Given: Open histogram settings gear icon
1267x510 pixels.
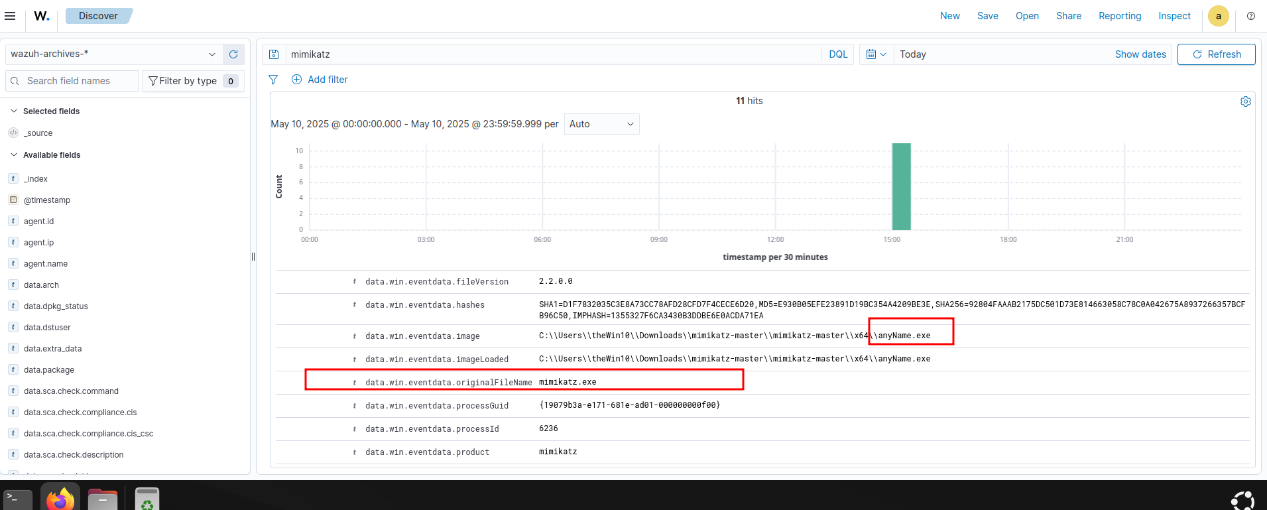Looking at the screenshot, I should tap(1245, 101).
